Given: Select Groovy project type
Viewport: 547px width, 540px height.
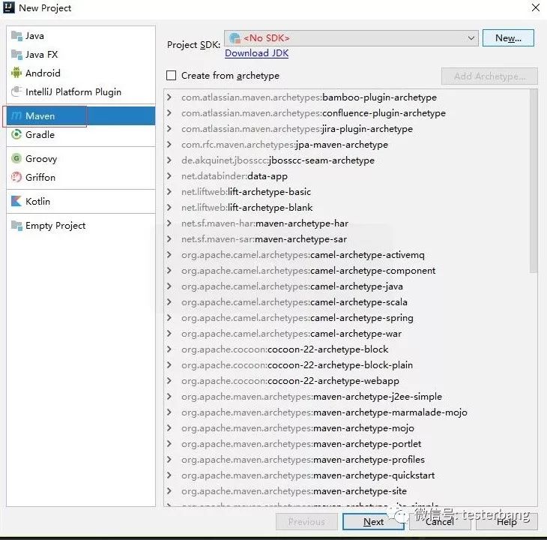Looking at the screenshot, I should (x=81, y=158).
